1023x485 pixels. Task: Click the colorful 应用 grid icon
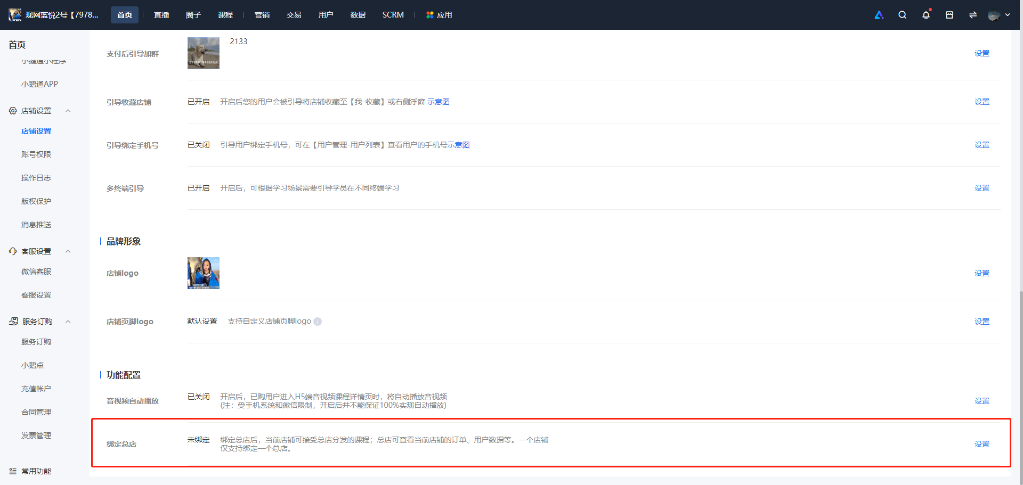click(429, 15)
